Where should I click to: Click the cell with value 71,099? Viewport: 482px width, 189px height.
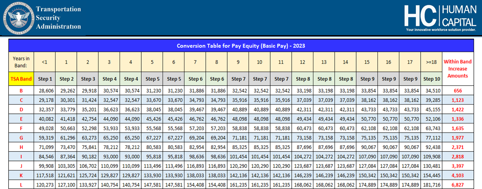tap(45, 147)
